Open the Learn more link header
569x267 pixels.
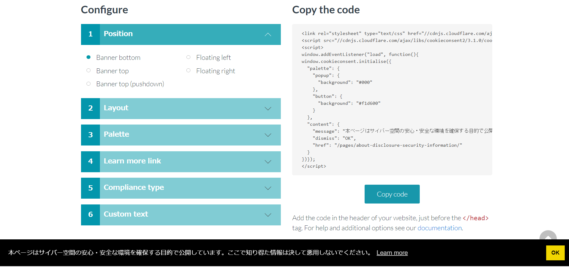(181, 162)
